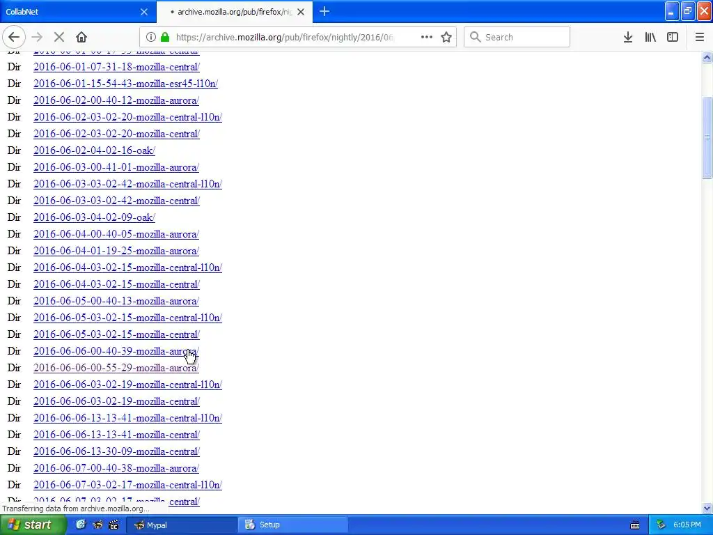Screen dimensions: 713x535
Task: Open the library icon
Action: (650, 38)
